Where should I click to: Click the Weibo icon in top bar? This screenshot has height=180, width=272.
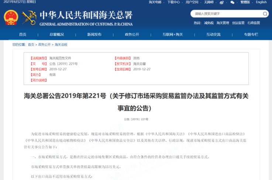(x=221, y=2)
